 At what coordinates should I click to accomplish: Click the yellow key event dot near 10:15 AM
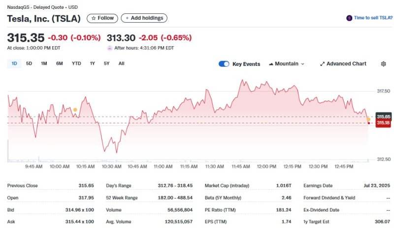75,110
